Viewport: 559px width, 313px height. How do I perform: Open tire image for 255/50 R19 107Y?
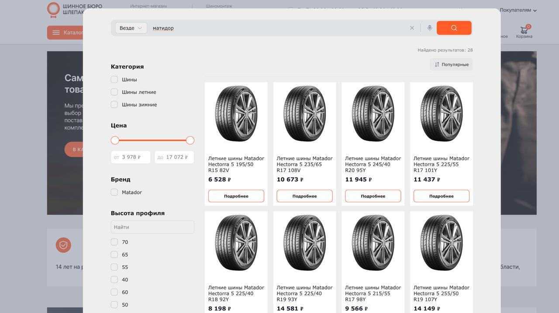tap(442, 243)
